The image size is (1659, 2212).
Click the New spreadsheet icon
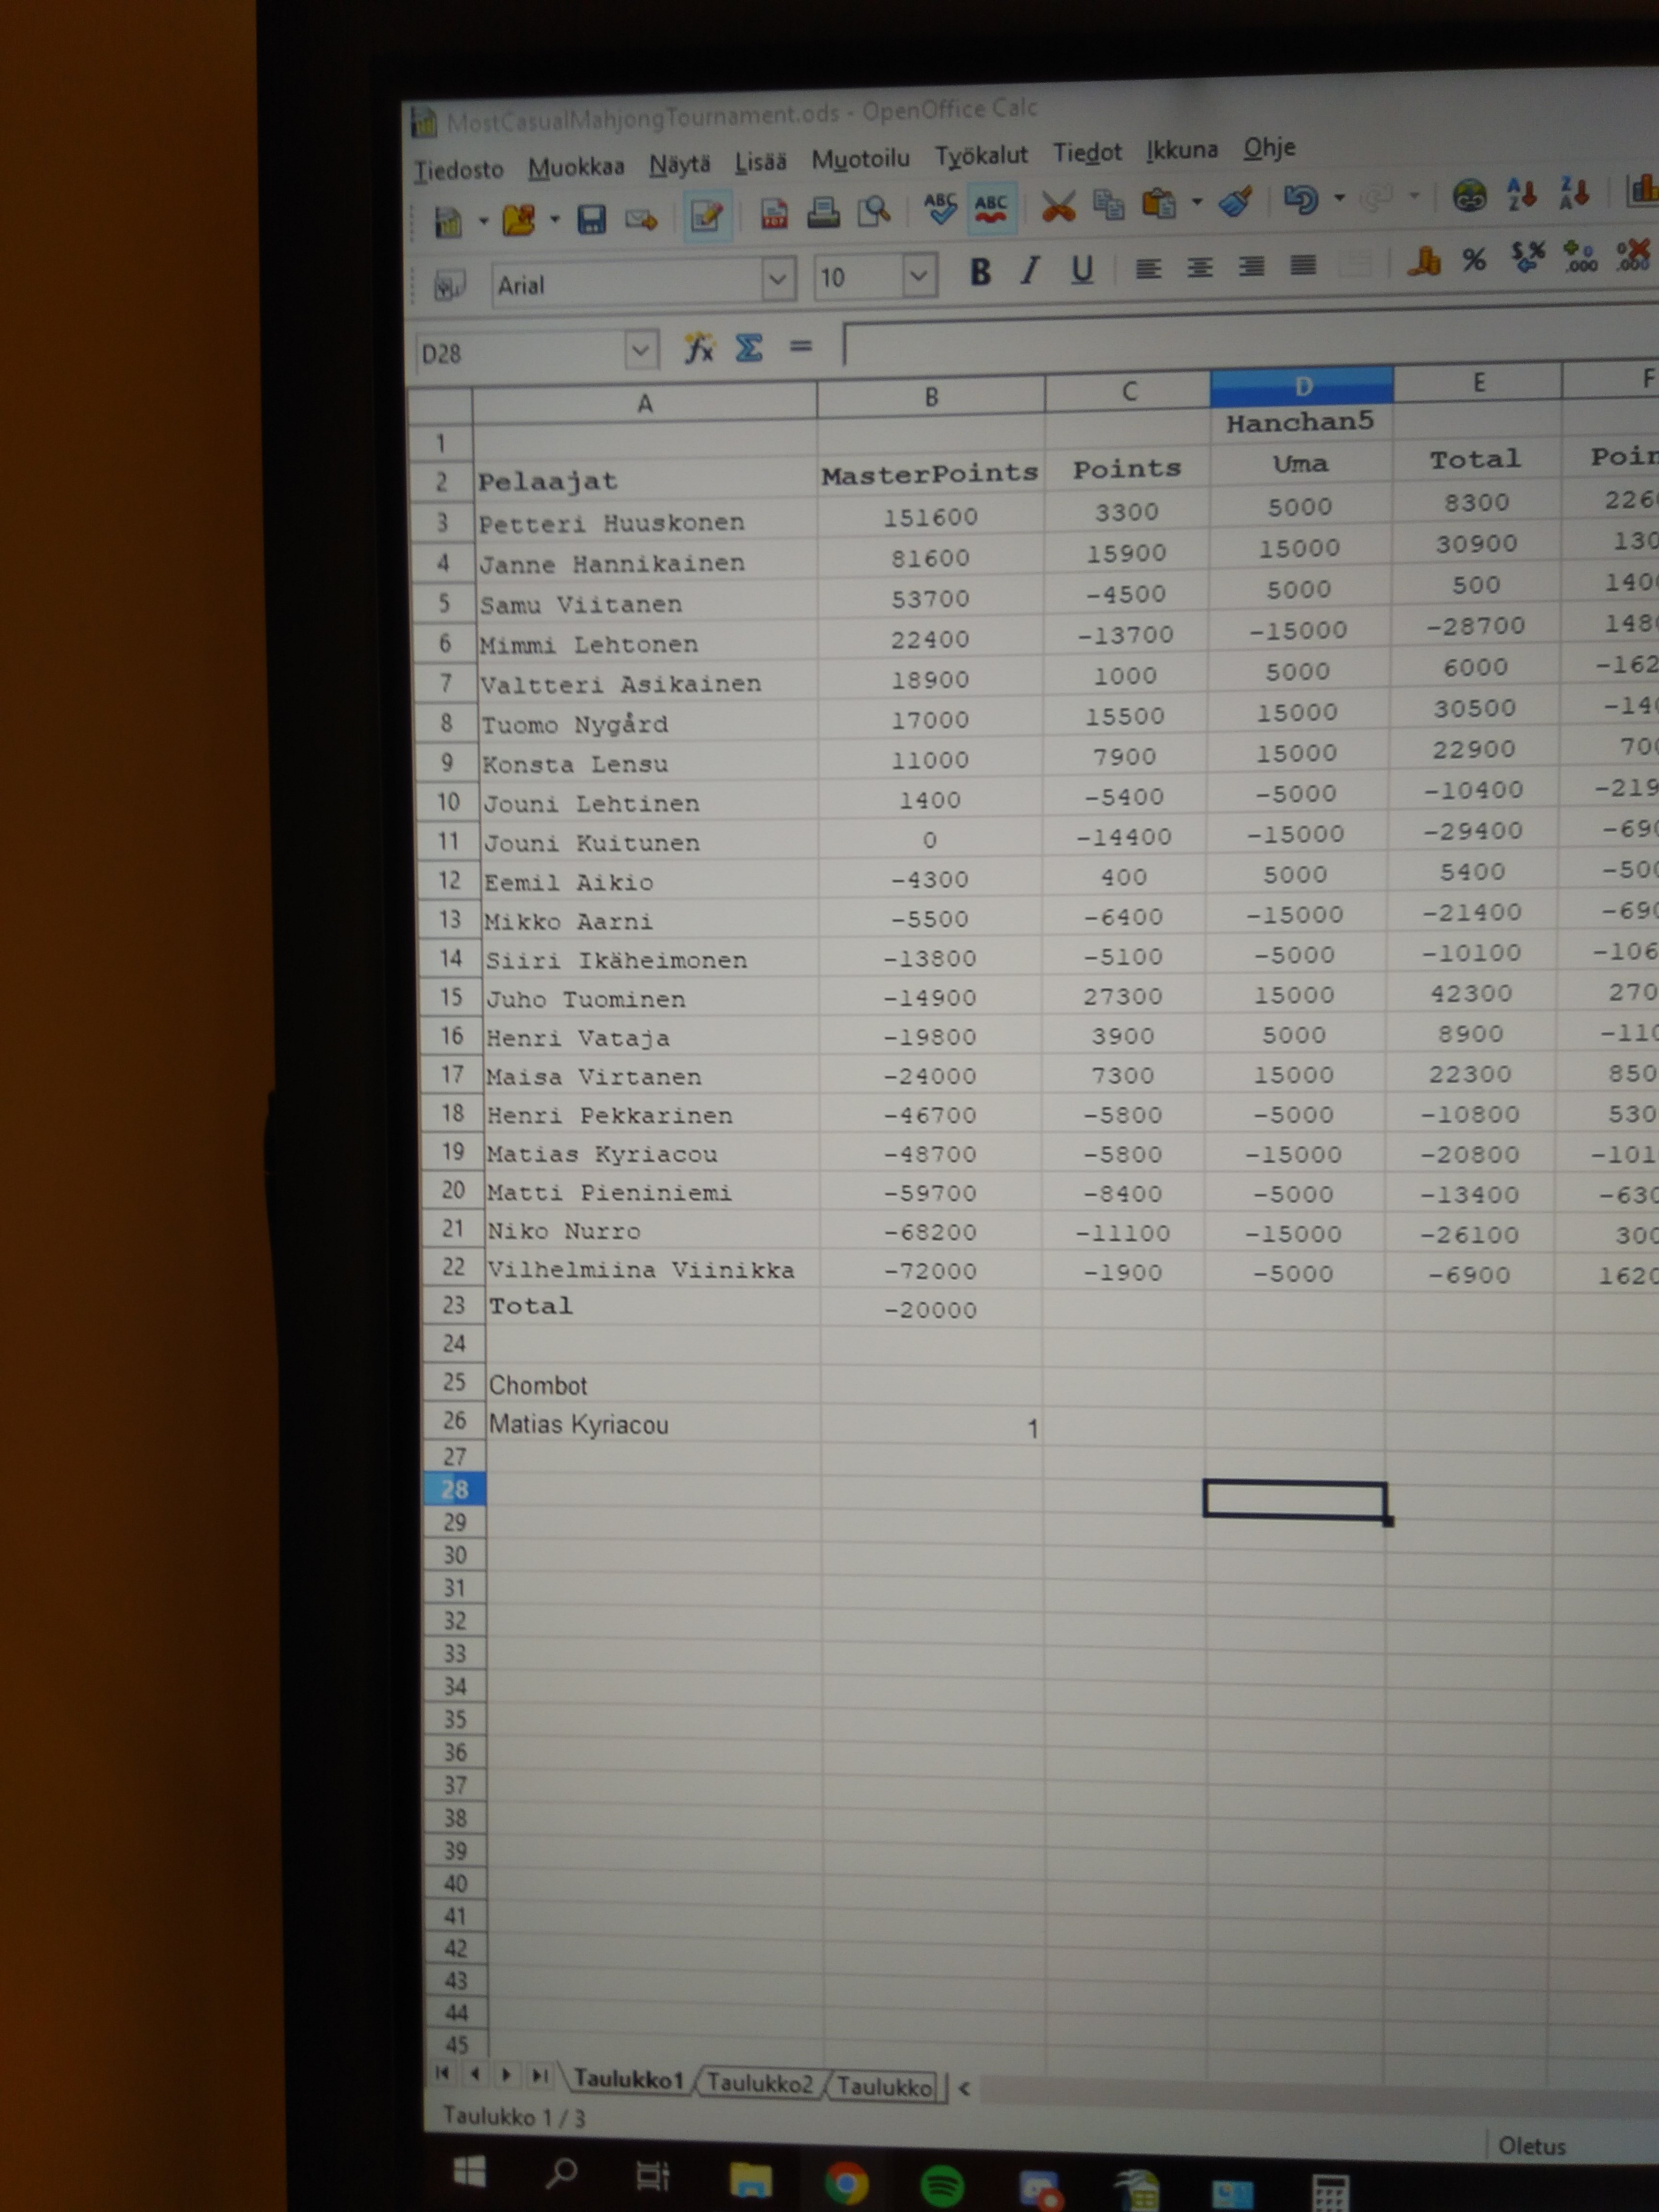pyautogui.click(x=448, y=222)
